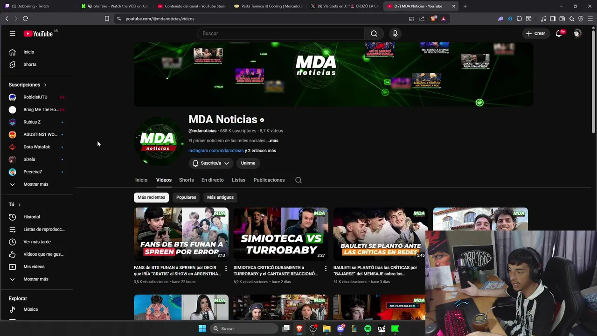
Task: Go to the YouTube home logo
Action: pyautogui.click(x=38, y=34)
